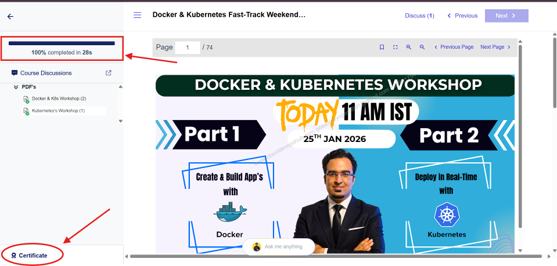The height and width of the screenshot is (266, 557).
Task: Click the '100% completed in 28s' text
Action: (x=62, y=53)
